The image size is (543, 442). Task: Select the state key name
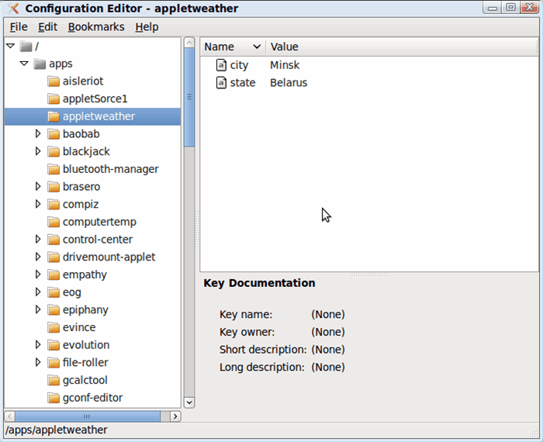pyautogui.click(x=242, y=83)
